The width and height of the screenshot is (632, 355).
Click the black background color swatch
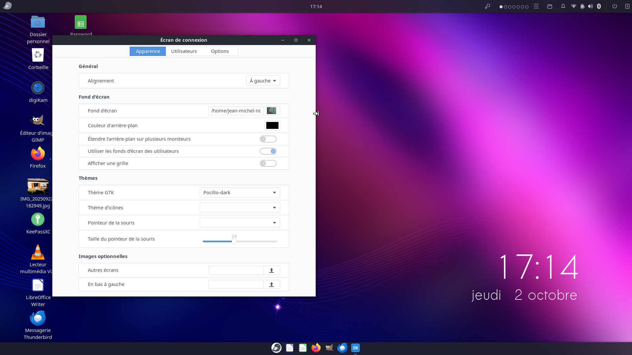272,126
